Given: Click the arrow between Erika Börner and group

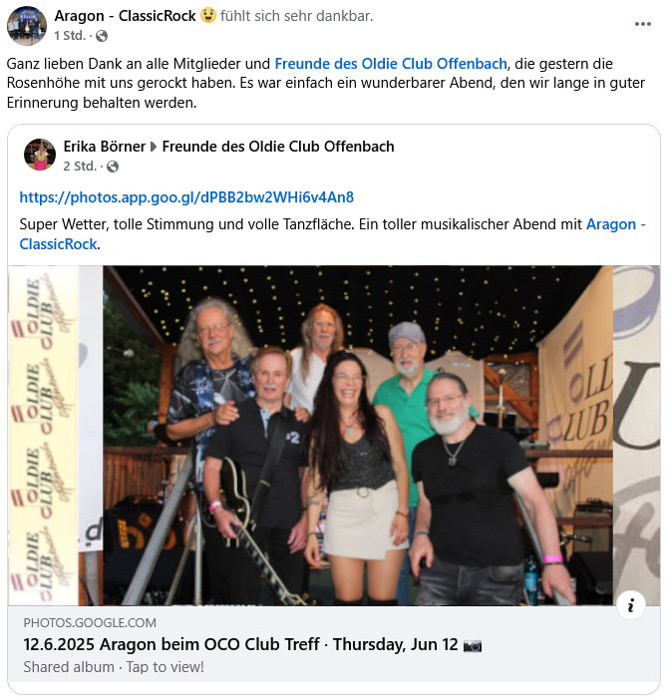Looking at the screenshot, I should [154, 147].
